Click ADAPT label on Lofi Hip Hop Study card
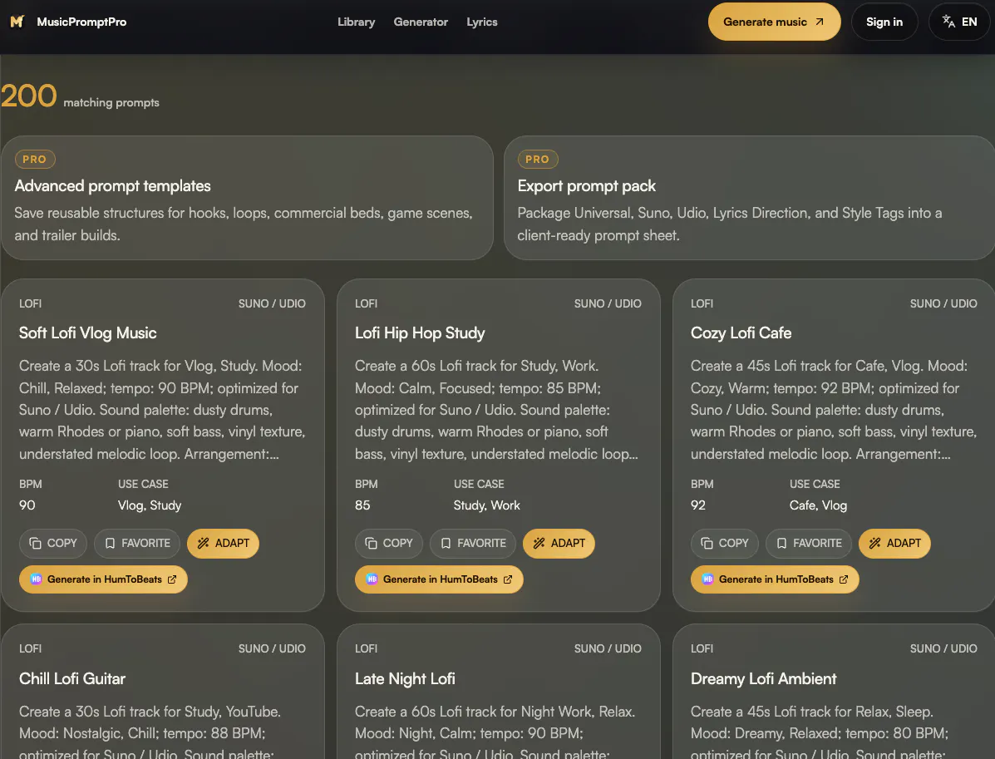Viewport: 995px width, 759px height. (x=568, y=543)
